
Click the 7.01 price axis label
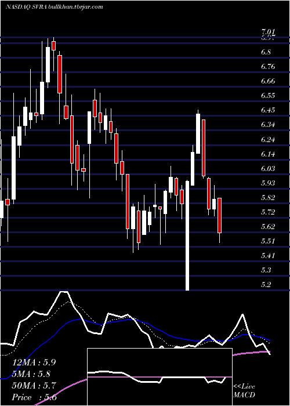coord(269,32)
